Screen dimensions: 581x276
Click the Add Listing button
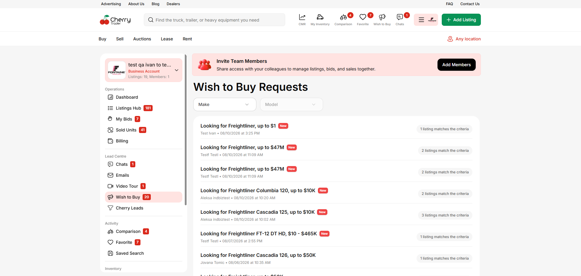click(x=461, y=20)
